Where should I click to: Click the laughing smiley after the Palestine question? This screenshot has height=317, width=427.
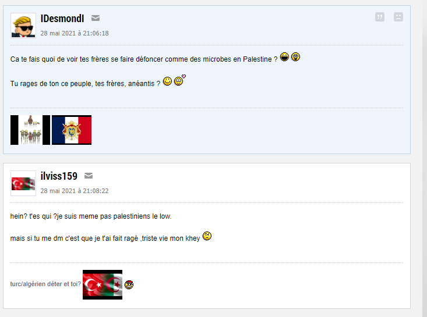tap(285, 57)
